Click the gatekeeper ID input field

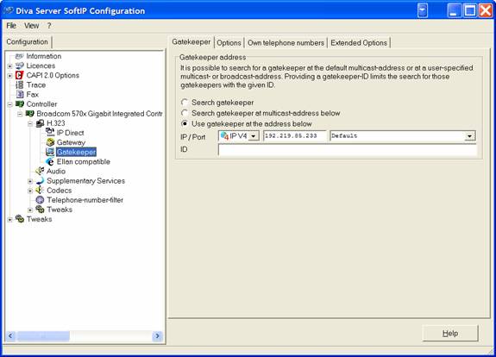347,149
